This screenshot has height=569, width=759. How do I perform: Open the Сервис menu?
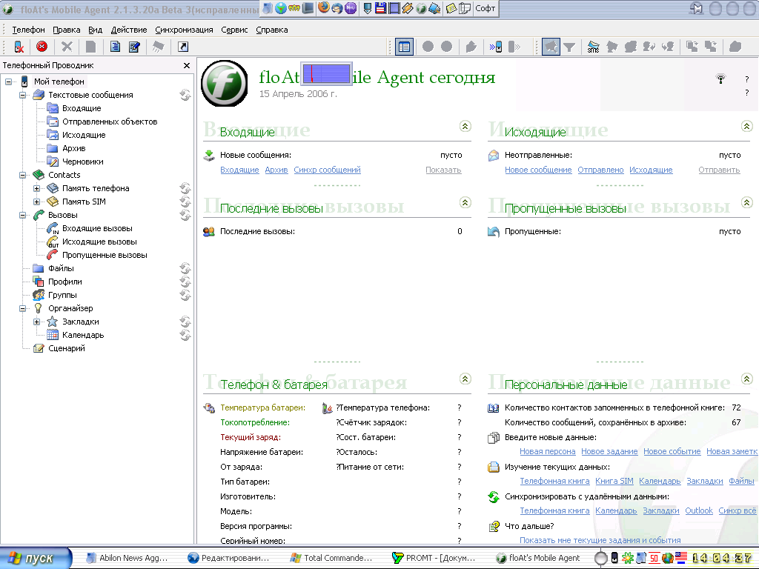pyautogui.click(x=234, y=30)
